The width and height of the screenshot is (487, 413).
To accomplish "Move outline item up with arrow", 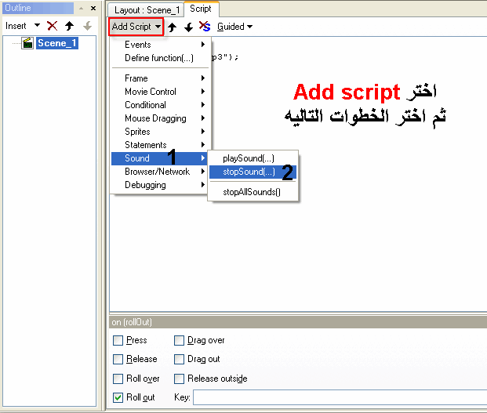I will pos(69,26).
